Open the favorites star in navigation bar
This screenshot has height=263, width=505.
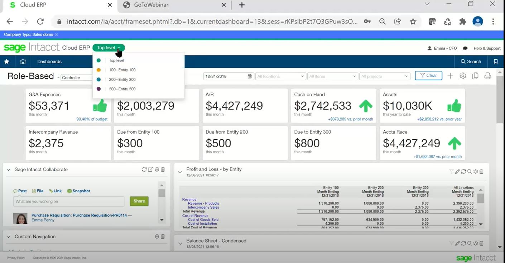coord(6,61)
